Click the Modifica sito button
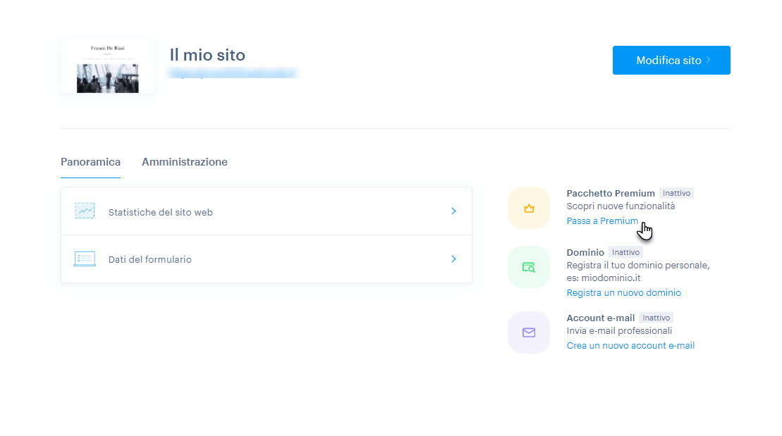Image resolution: width=782 pixels, height=436 pixels. pyautogui.click(x=671, y=61)
